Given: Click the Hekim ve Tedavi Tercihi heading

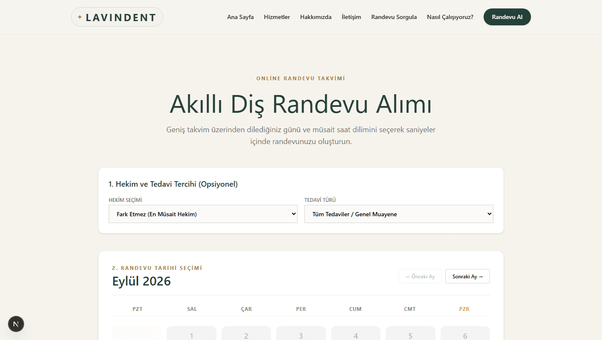Looking at the screenshot, I should (x=173, y=184).
